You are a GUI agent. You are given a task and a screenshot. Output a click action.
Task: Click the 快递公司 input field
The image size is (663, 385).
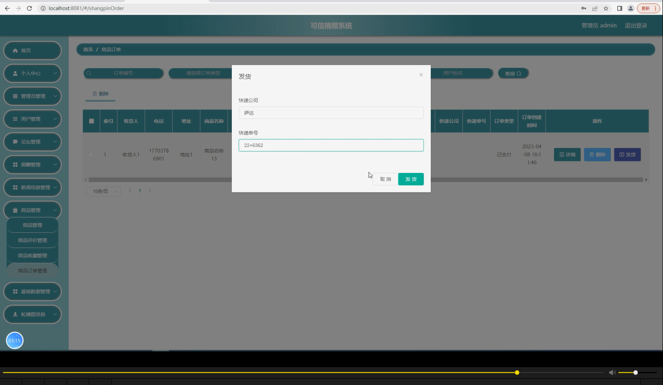tap(331, 113)
